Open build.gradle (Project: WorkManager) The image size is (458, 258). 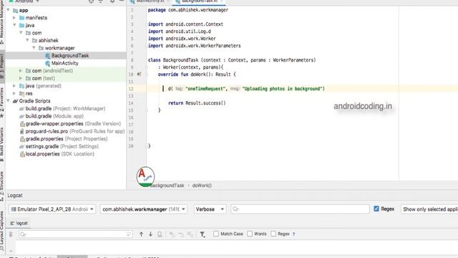[65, 108]
